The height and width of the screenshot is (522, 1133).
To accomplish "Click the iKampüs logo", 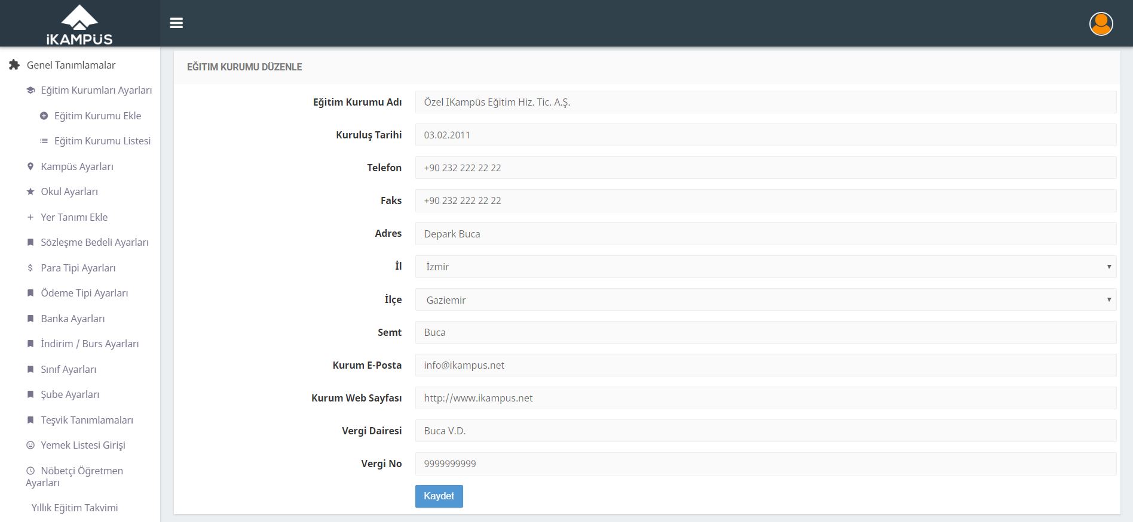I will coord(79,25).
